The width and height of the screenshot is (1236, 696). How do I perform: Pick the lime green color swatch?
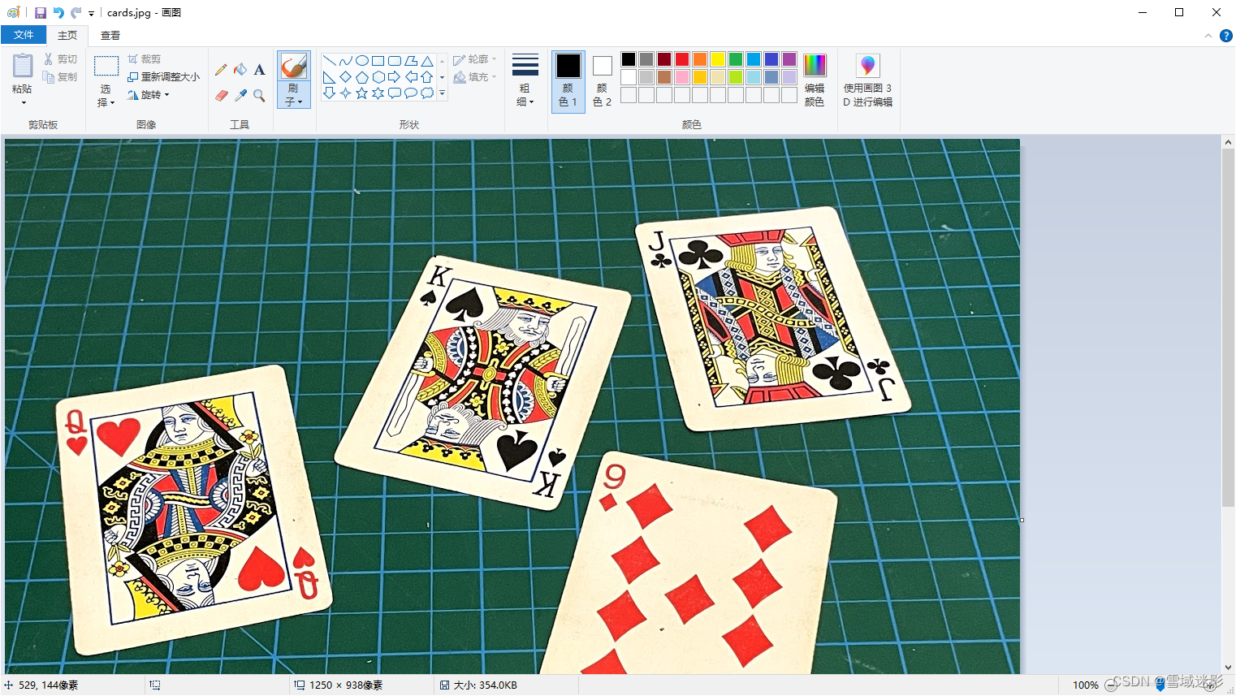[736, 77]
